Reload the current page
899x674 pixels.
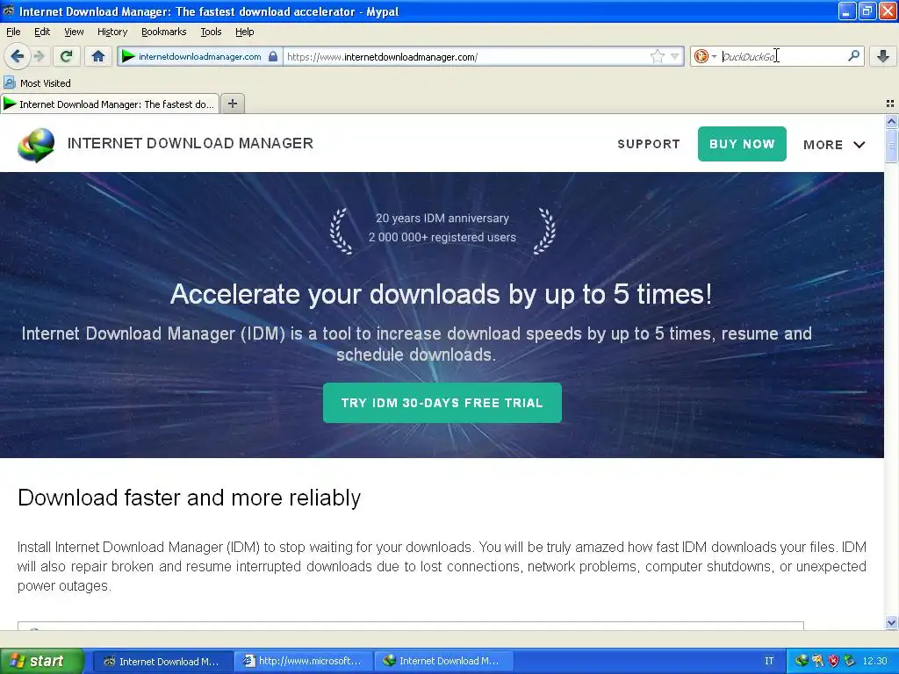pyautogui.click(x=67, y=56)
